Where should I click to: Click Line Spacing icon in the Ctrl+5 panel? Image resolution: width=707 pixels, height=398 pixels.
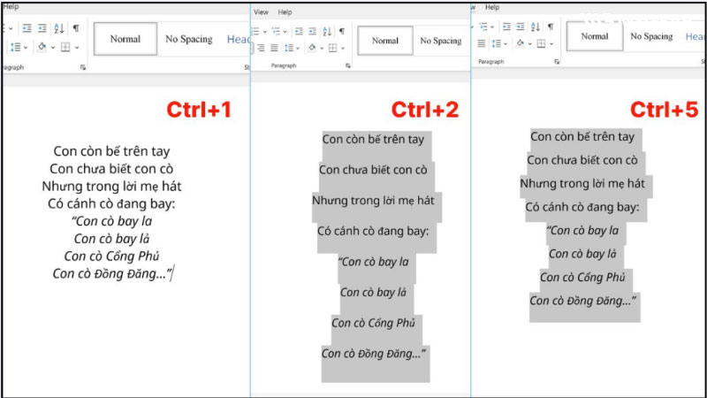[x=497, y=43]
